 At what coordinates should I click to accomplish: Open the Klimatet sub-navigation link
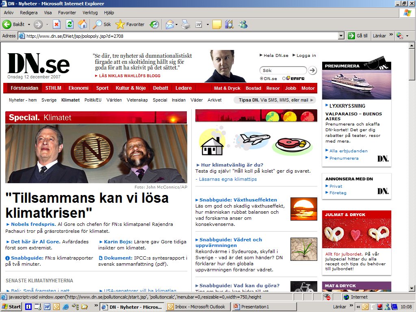point(70,100)
